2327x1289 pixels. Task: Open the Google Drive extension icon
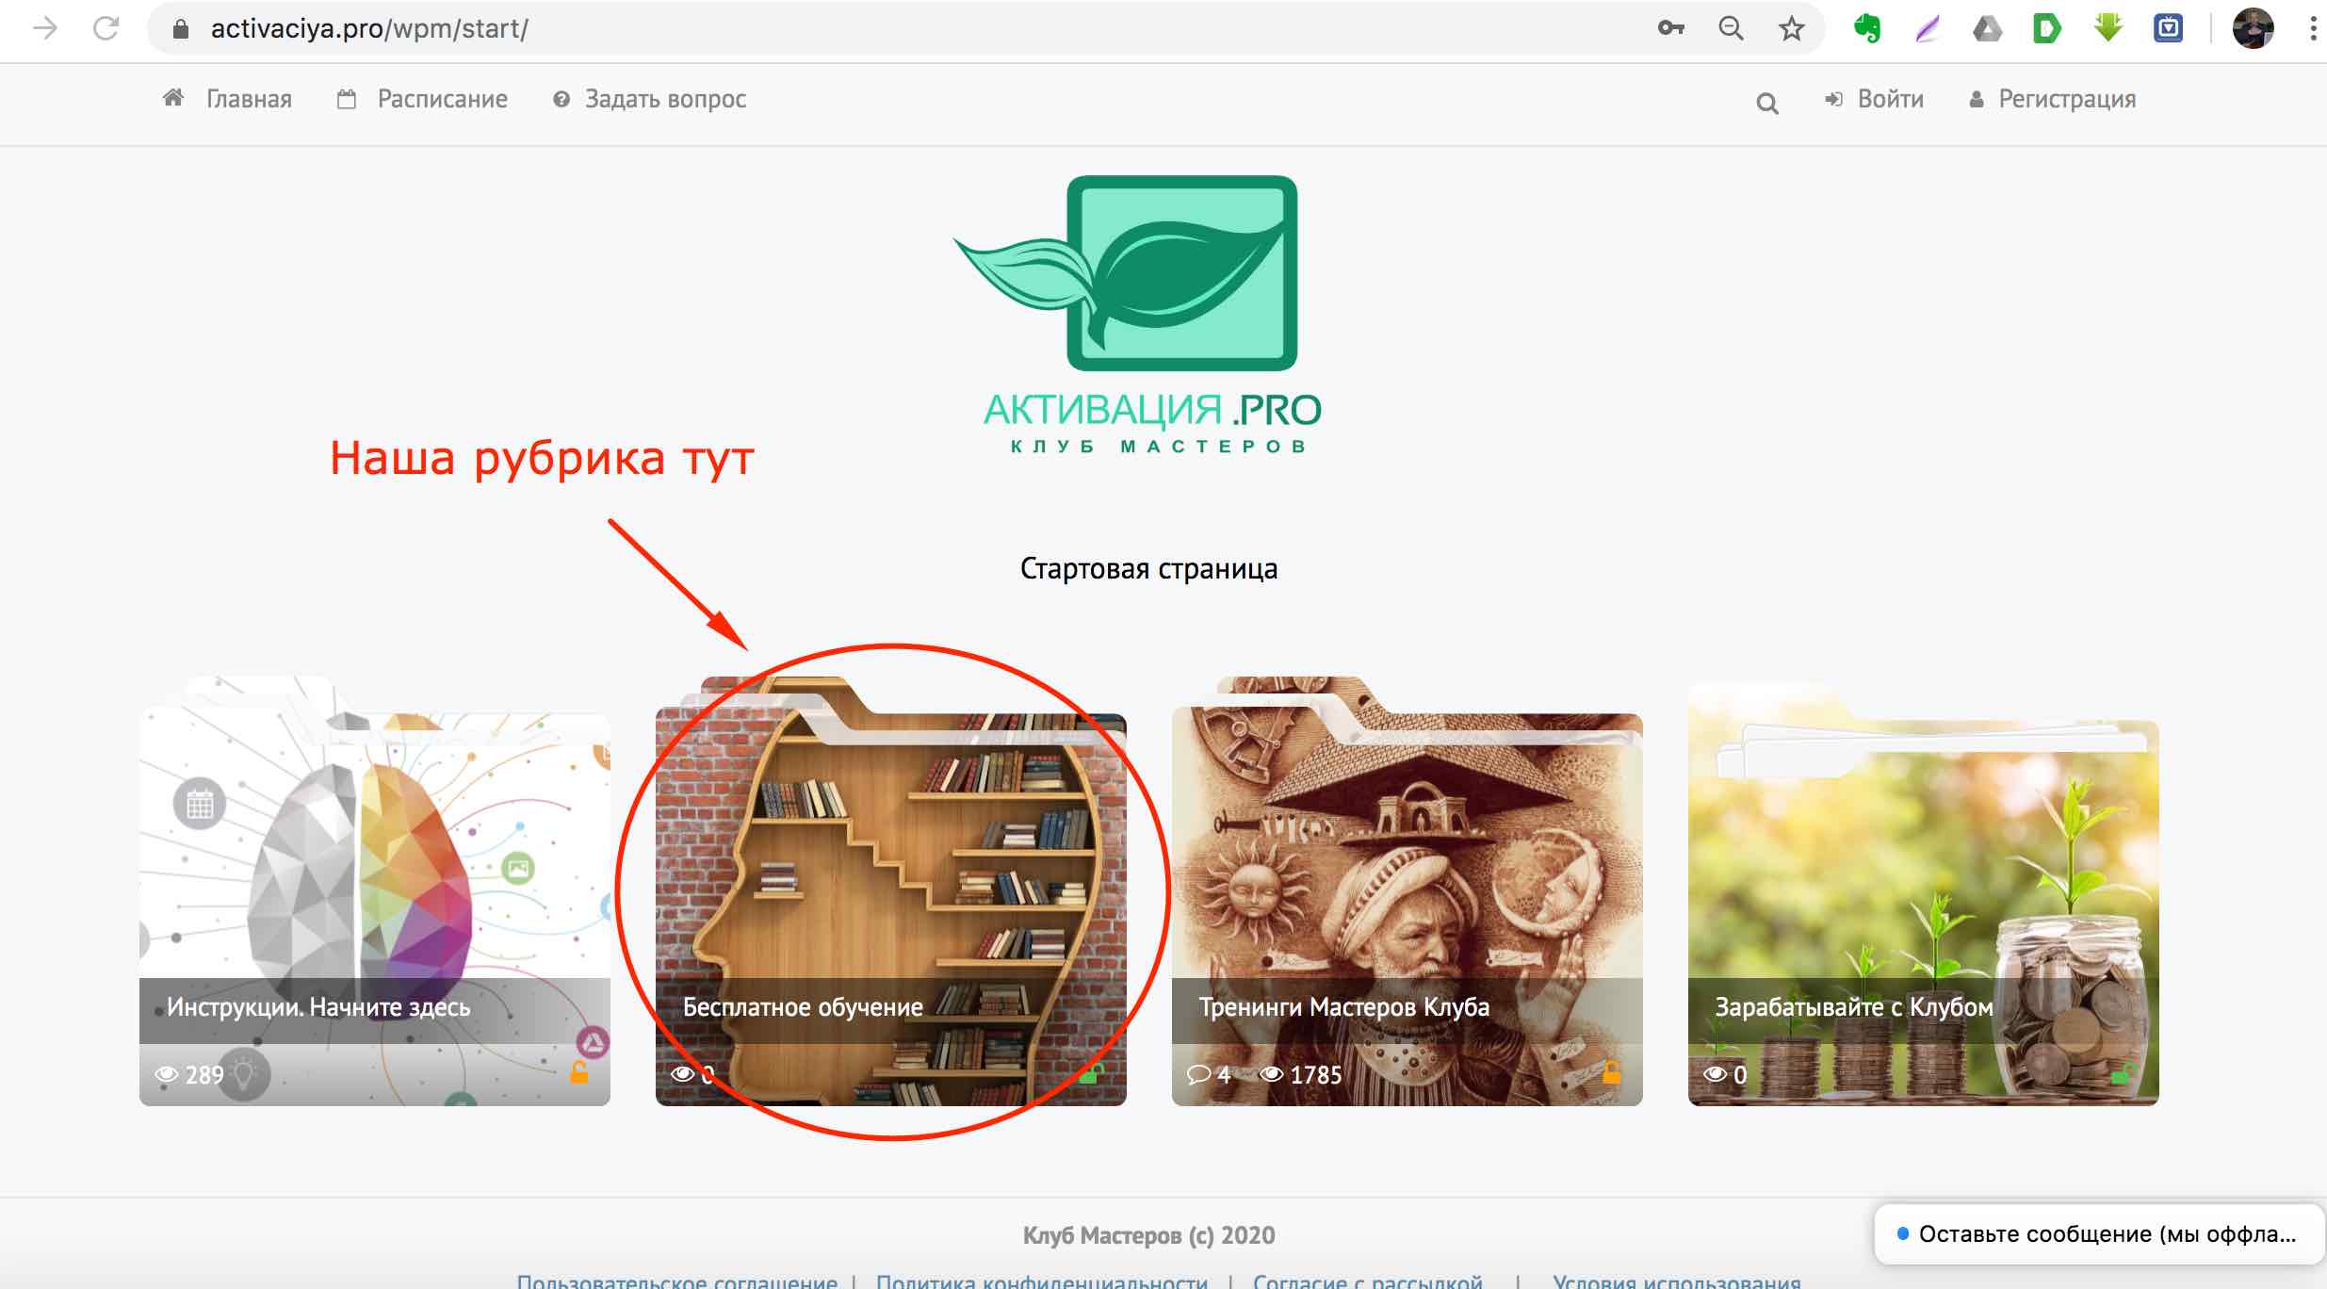(1987, 29)
